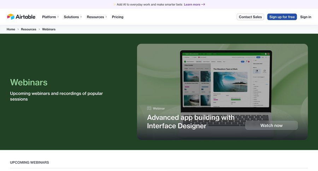This screenshot has height=171, width=318.
Task: Open the Resources navigation menu
Action: click(x=97, y=17)
